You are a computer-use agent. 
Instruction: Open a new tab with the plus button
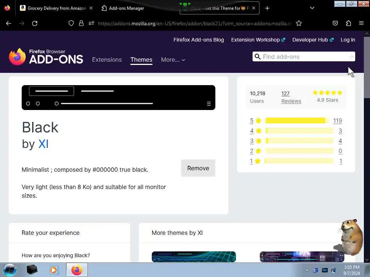(267, 8)
